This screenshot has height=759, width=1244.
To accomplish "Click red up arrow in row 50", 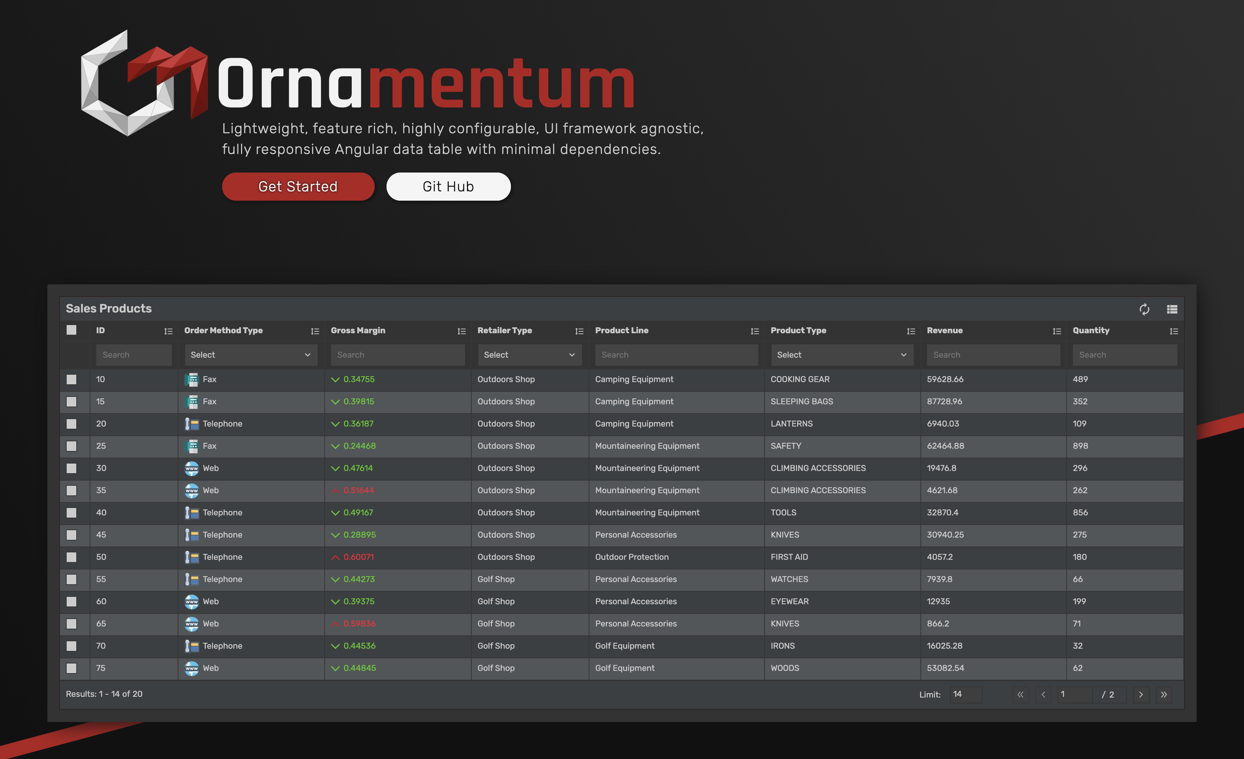I will (x=335, y=557).
